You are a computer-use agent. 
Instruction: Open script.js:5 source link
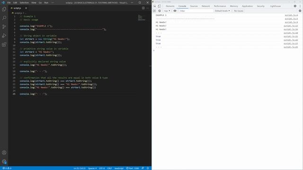pyautogui.click(x=291, y=19)
